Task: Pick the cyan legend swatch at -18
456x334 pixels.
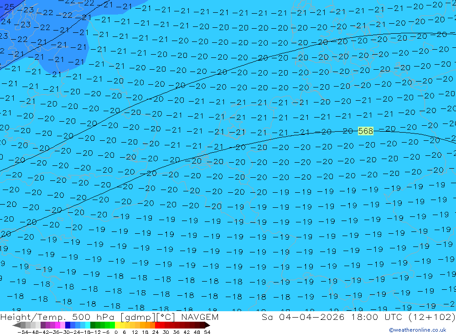Action: tap(88, 325)
